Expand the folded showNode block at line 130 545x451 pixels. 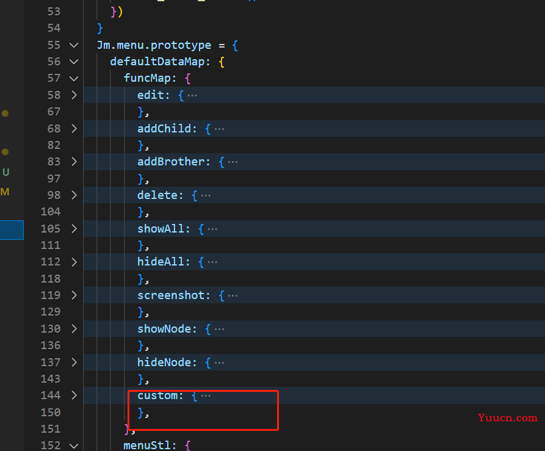point(74,329)
